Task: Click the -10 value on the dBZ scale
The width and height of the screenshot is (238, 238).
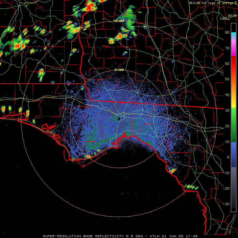Action: click(x=226, y=173)
